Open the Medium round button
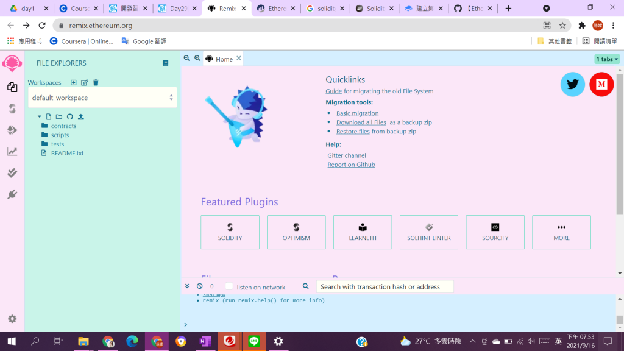This screenshot has height=351, width=624. [x=601, y=84]
